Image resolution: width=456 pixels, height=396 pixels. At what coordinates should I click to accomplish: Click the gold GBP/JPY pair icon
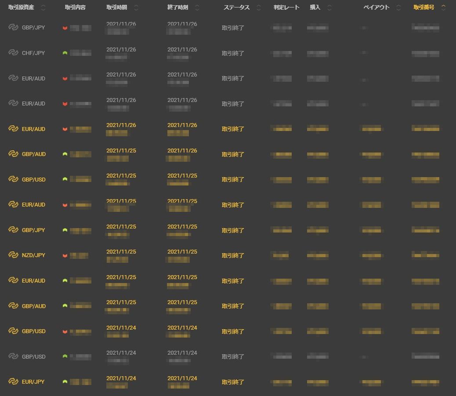[x=13, y=230]
